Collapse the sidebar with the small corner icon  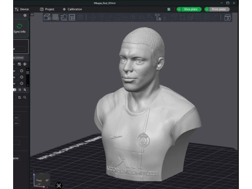(32, 15)
